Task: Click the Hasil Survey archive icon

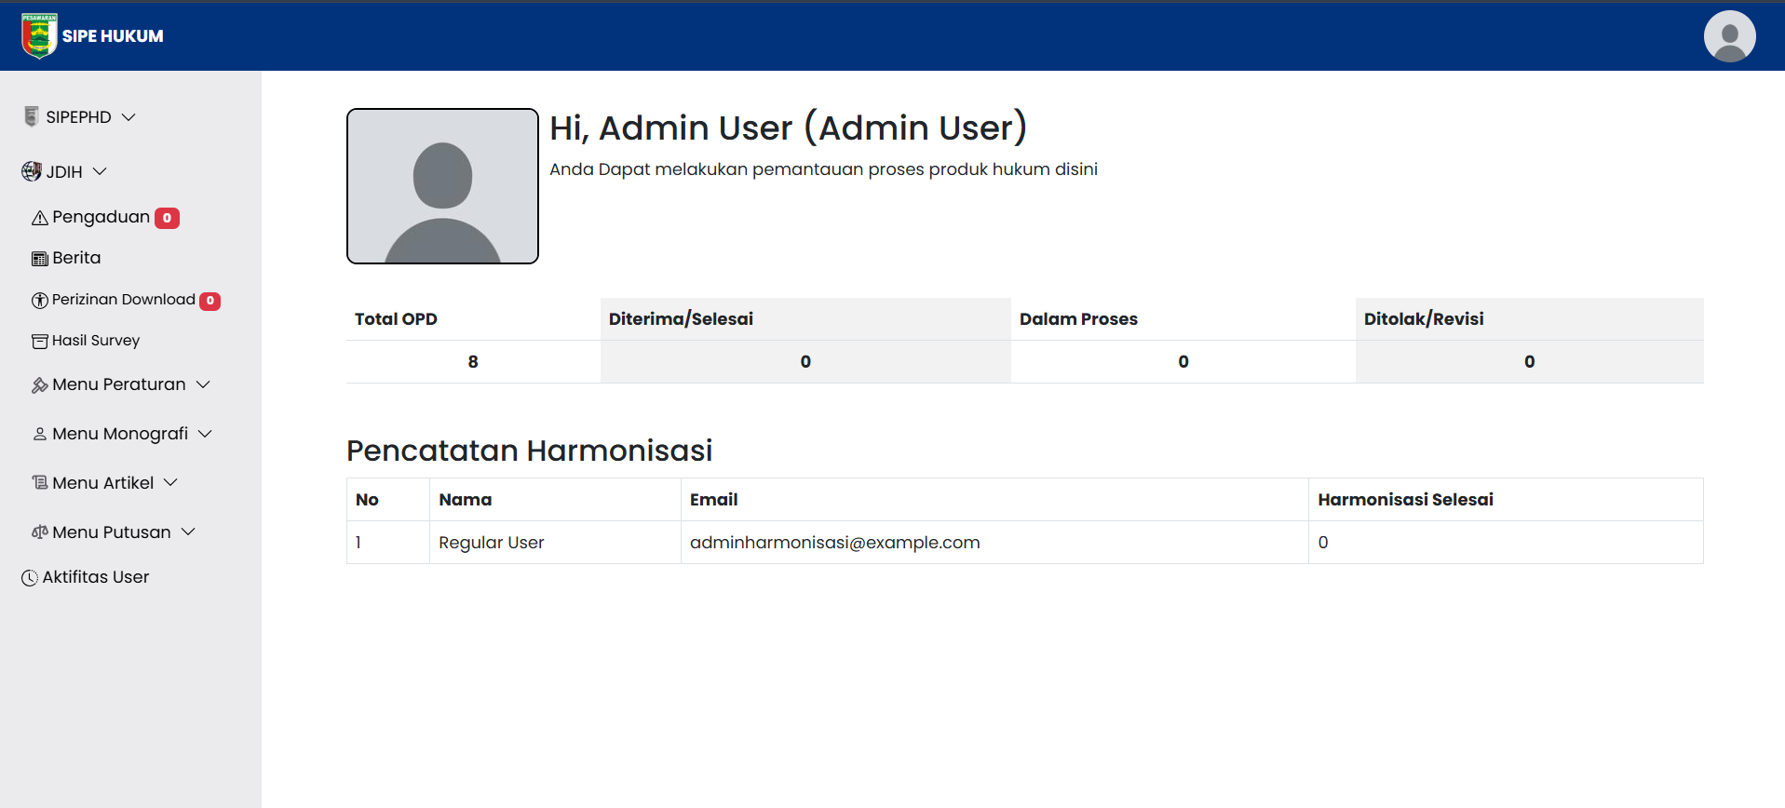Action: coord(40,342)
